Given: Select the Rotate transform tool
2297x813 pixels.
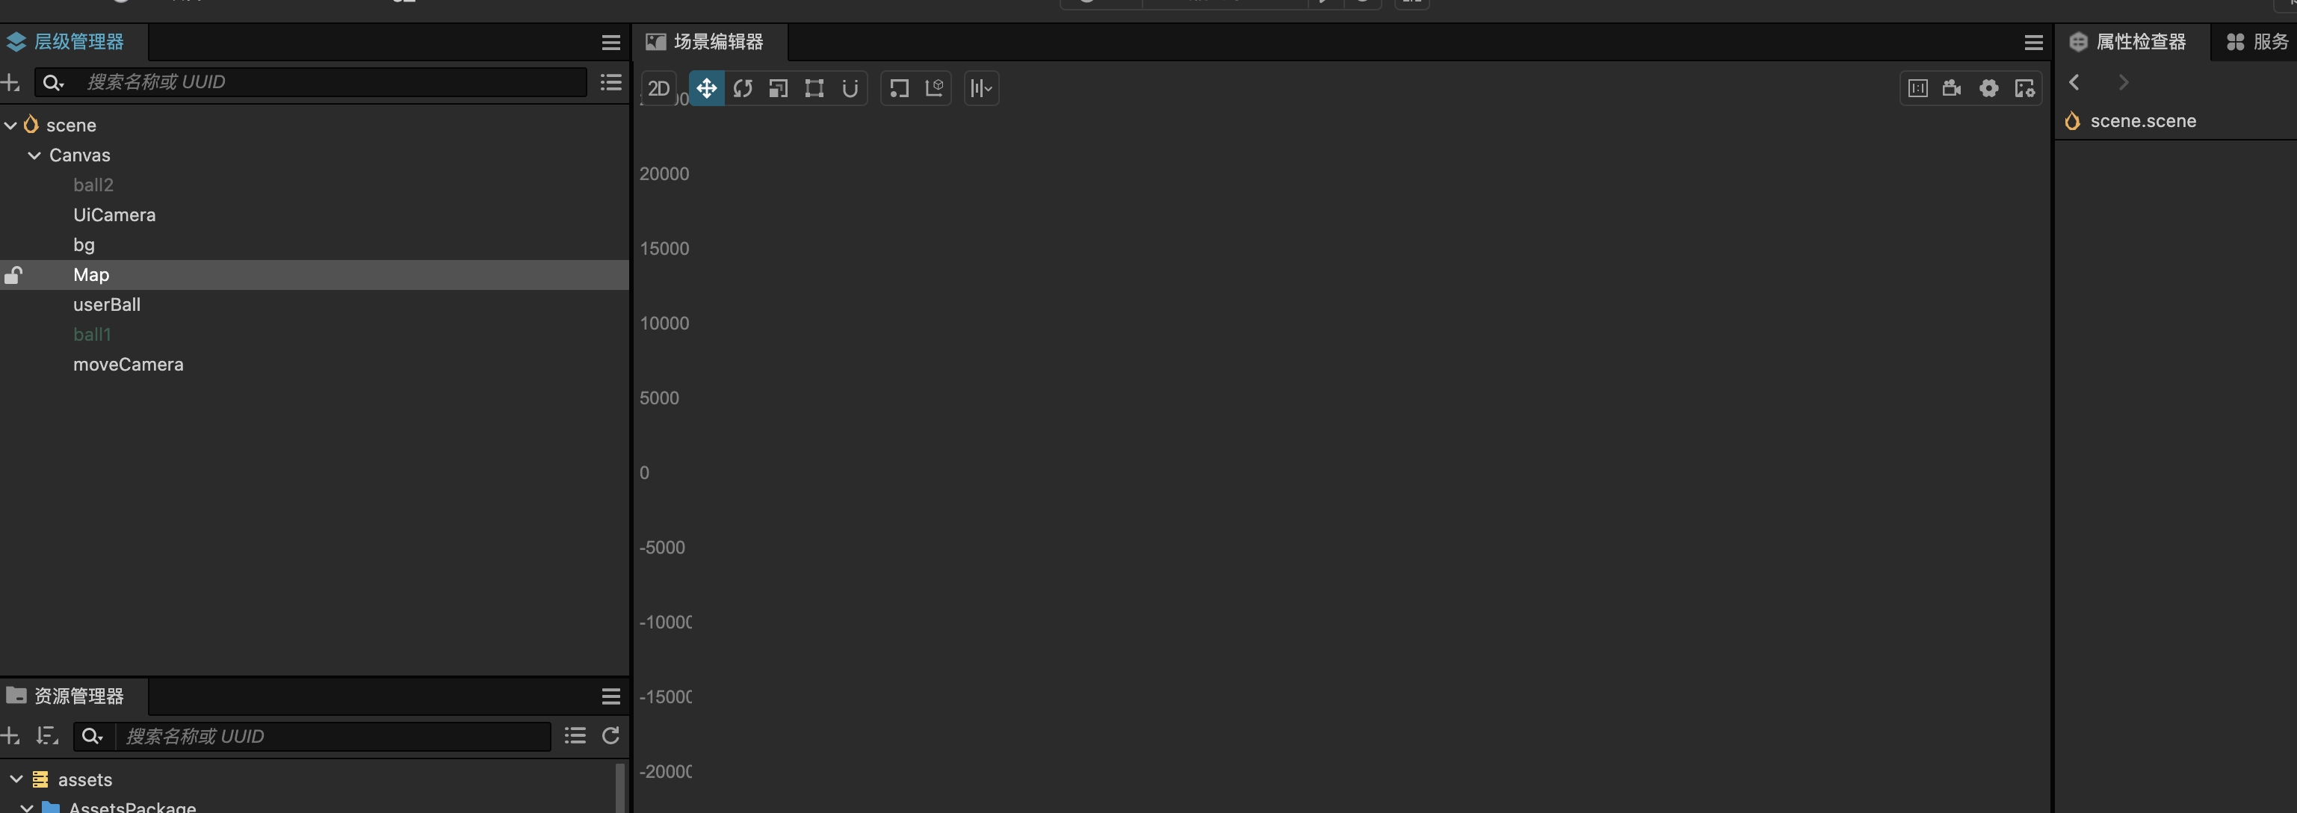Looking at the screenshot, I should (743, 88).
